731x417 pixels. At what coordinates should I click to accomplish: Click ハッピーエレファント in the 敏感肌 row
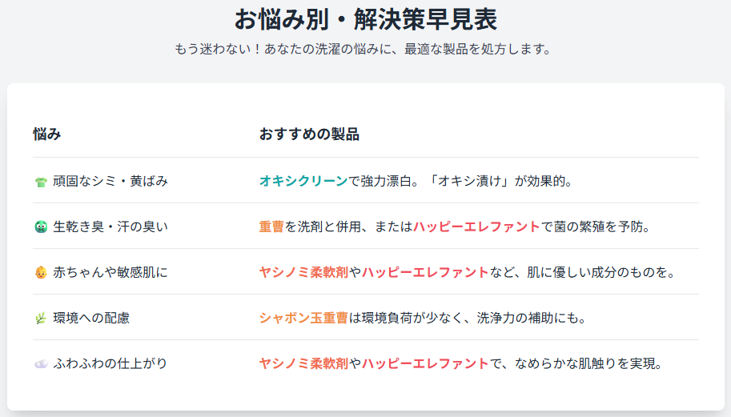click(425, 272)
